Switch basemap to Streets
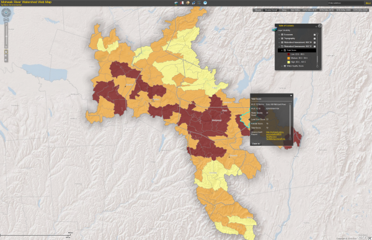 tap(258, 10)
